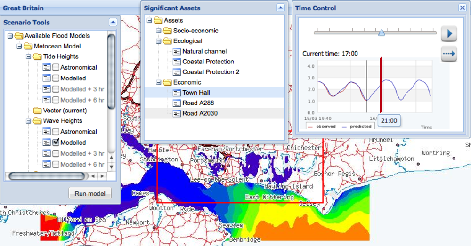471x246 pixels.
Task: Close the Time Control panel
Action: pos(462,8)
